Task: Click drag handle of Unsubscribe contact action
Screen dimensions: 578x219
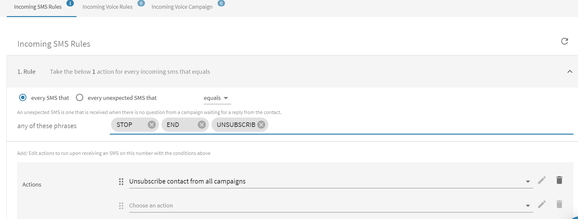Action: pos(121,182)
